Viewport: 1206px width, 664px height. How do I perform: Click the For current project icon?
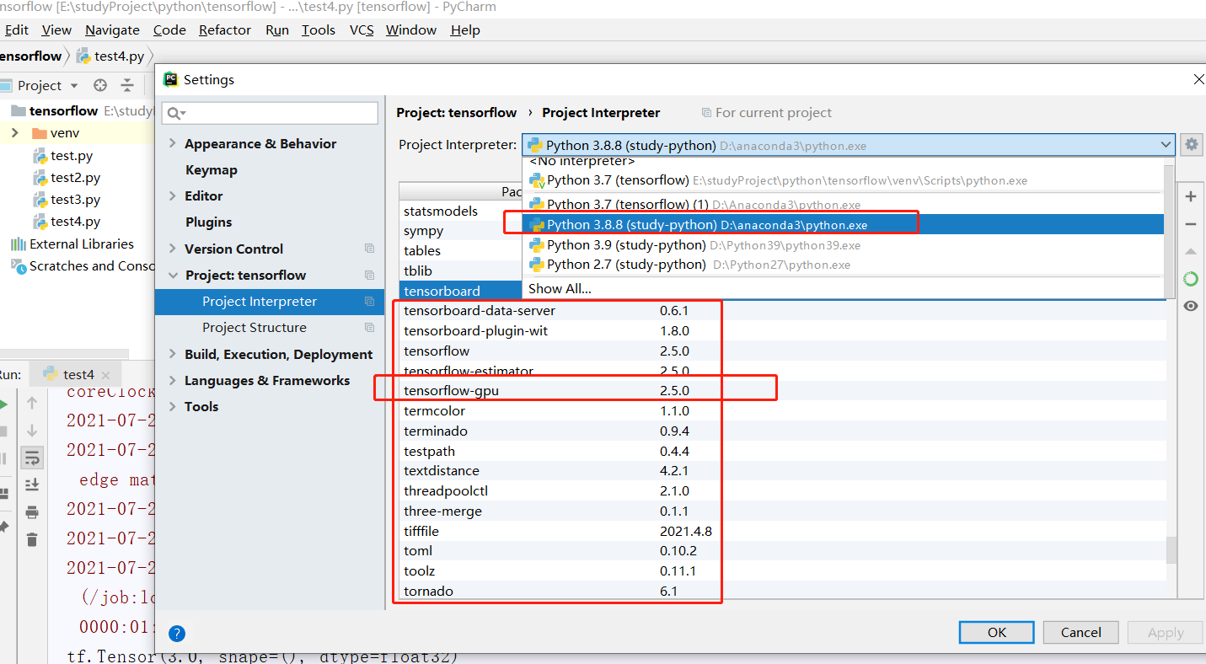(x=706, y=113)
